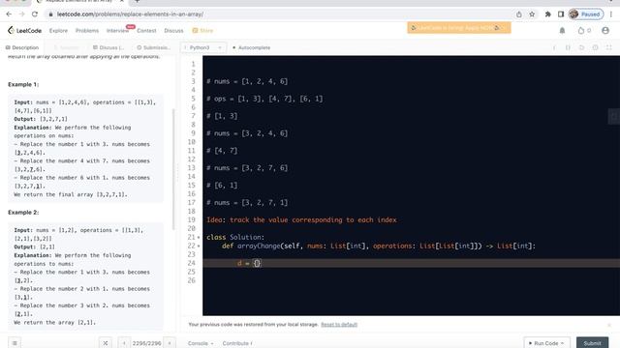This screenshot has height=348, width=620.
Task: Toggle editor fullscreen mode icon
Action: coord(609,47)
